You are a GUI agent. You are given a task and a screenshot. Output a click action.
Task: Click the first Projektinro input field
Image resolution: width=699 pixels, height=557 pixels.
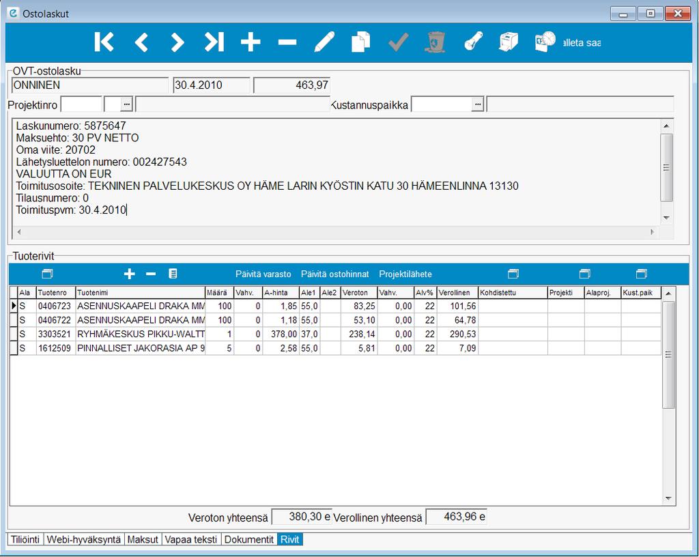81,104
